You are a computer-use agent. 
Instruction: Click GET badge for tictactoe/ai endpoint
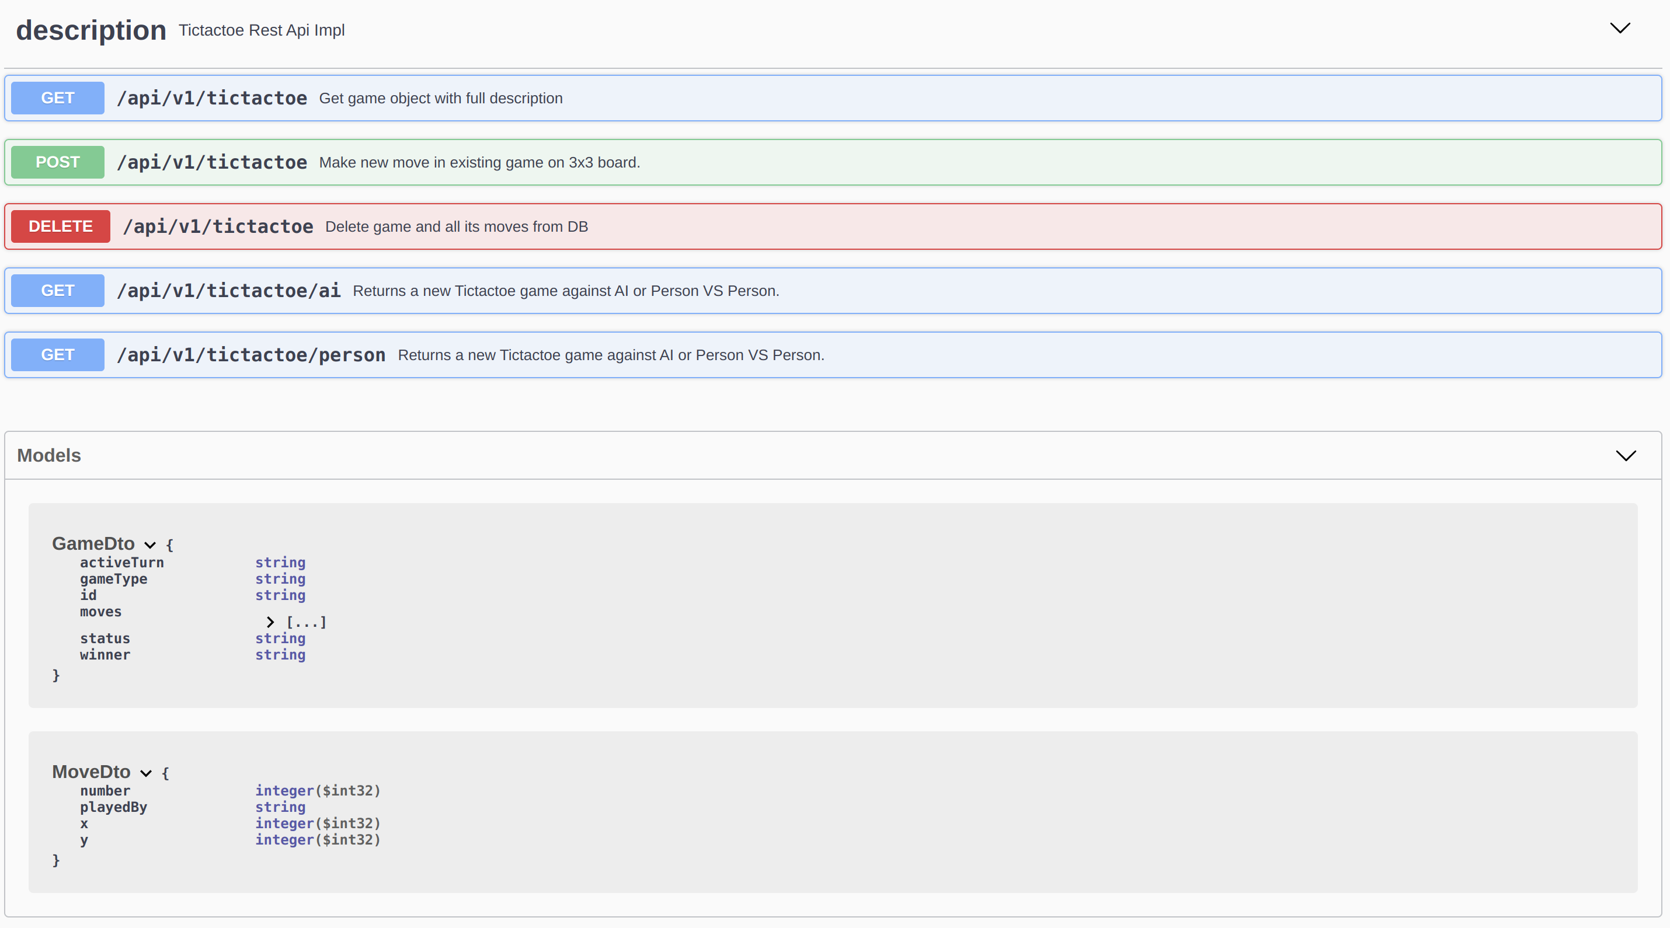[x=58, y=290]
